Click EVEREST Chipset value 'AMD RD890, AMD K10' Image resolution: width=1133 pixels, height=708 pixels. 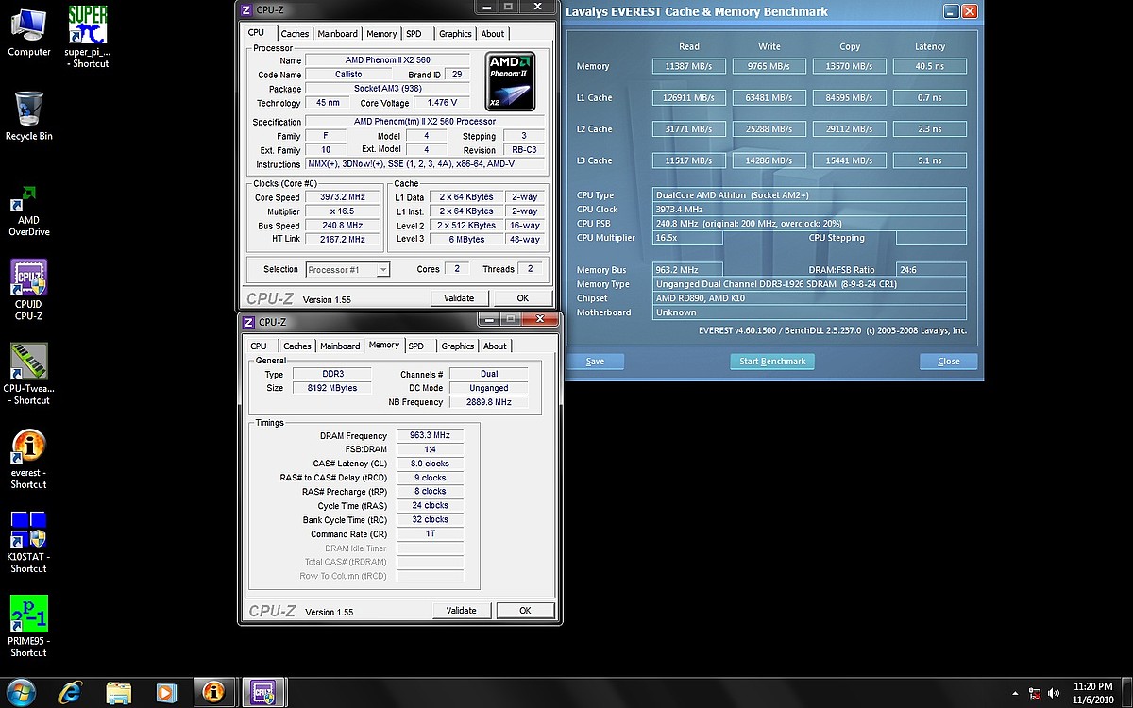[x=808, y=298]
